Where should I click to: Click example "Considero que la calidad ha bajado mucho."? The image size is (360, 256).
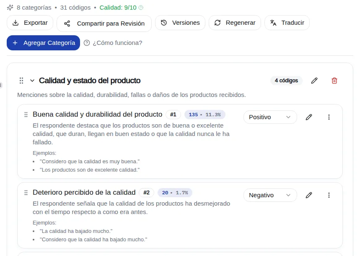(93, 240)
